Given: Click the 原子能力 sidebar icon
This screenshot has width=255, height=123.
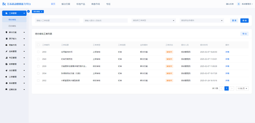Looking at the screenshot, I should coord(6,39).
